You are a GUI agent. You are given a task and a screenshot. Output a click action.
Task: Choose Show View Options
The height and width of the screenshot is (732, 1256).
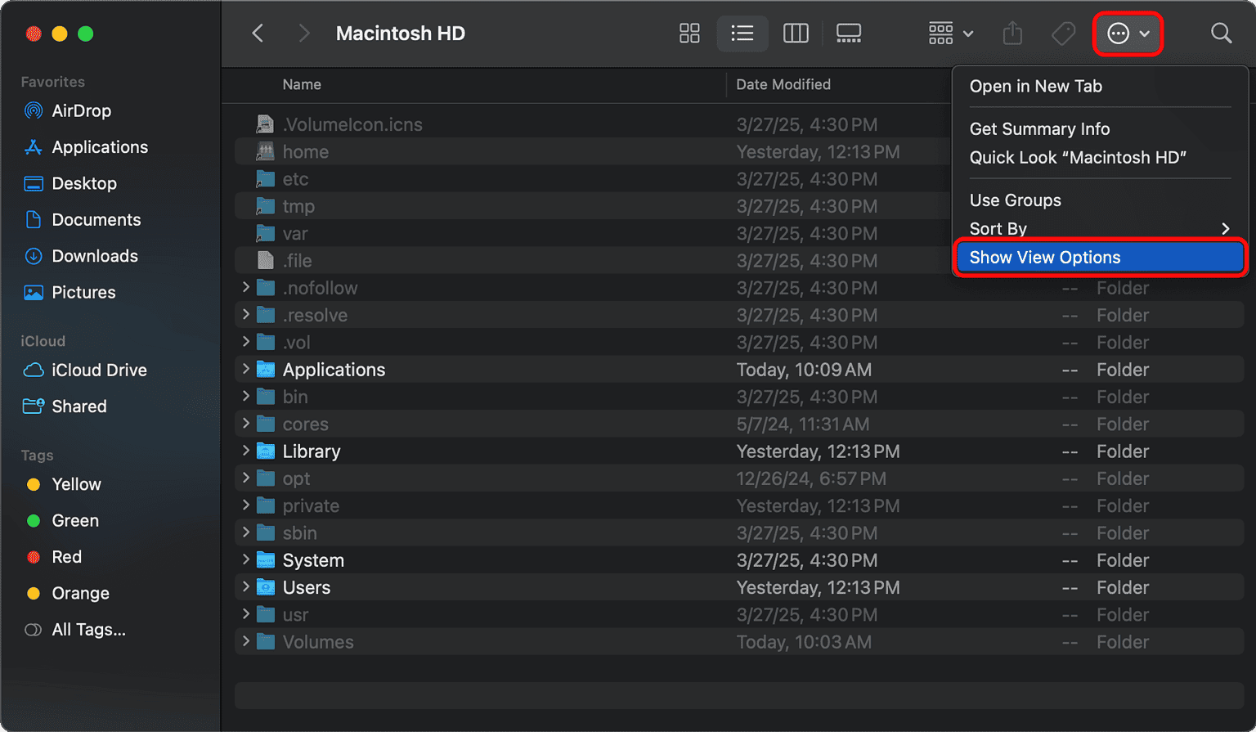(1100, 258)
